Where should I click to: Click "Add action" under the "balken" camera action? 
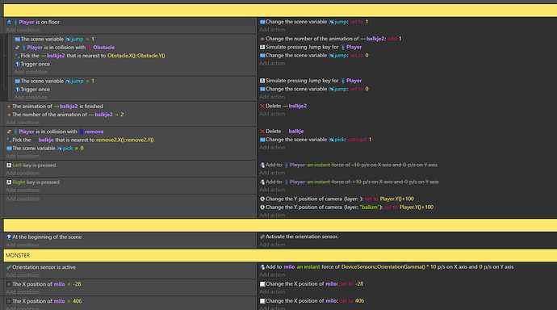[272, 216]
